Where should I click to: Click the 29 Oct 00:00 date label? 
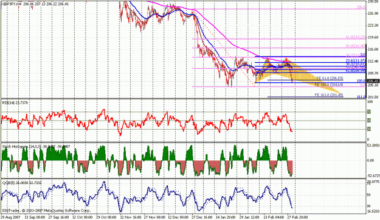pyautogui.click(x=106, y=217)
